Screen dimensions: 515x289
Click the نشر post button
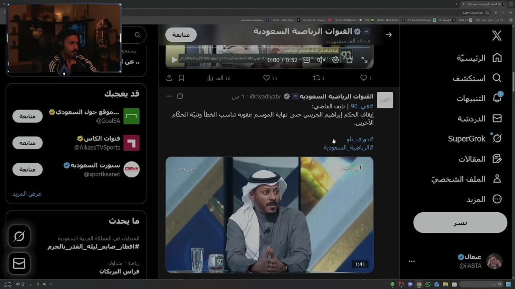point(460,223)
